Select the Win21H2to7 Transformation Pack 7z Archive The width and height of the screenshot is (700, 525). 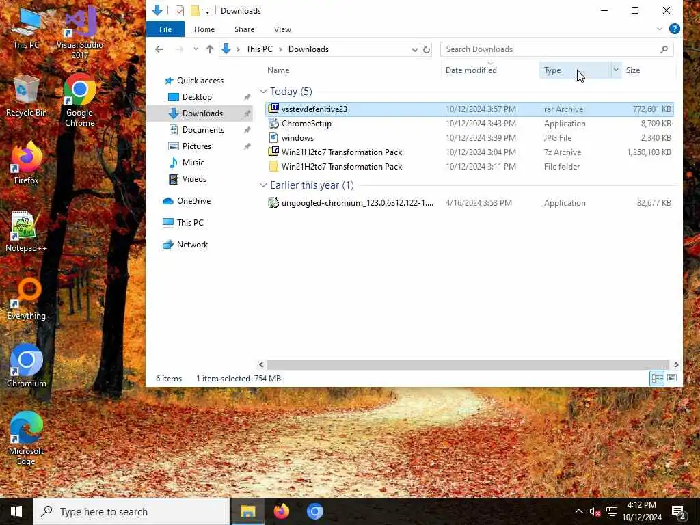coord(469,152)
